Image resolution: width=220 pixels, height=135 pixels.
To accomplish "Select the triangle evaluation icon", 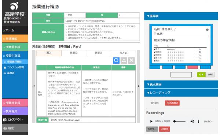I will (124, 60).
